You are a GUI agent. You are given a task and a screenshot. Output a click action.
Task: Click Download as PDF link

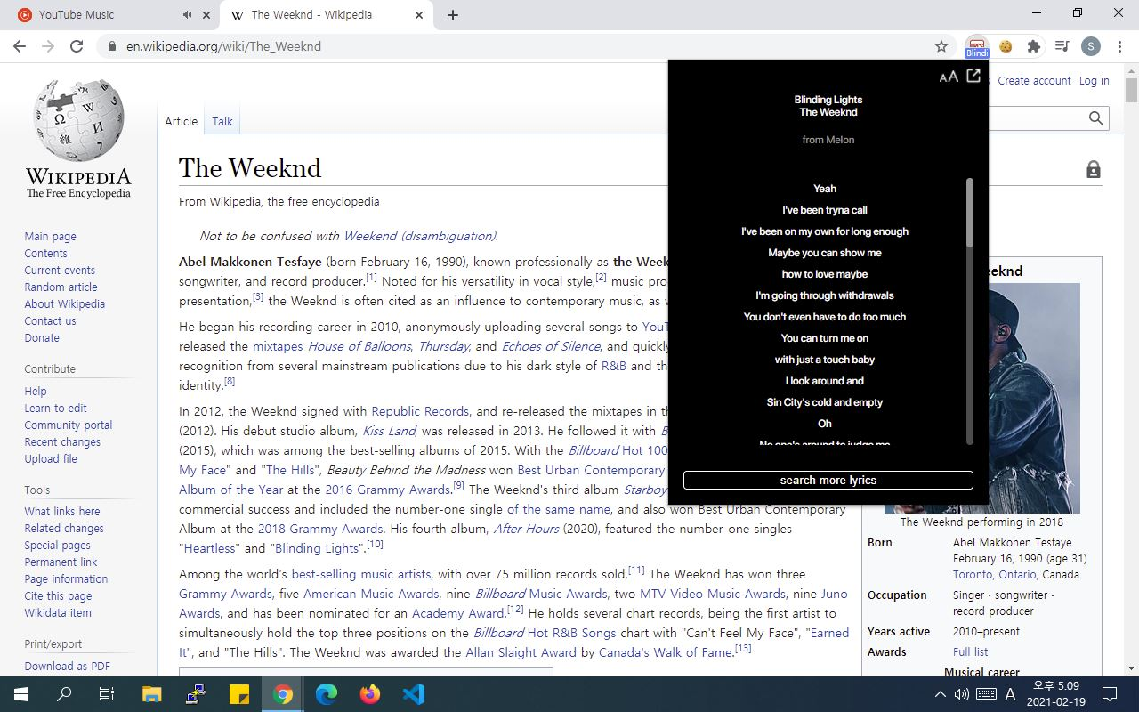click(x=68, y=666)
